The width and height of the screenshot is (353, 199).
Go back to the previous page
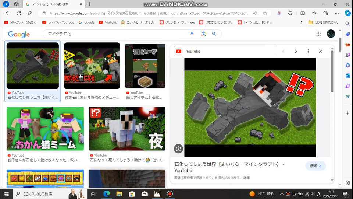pyautogui.click(x=8, y=13)
